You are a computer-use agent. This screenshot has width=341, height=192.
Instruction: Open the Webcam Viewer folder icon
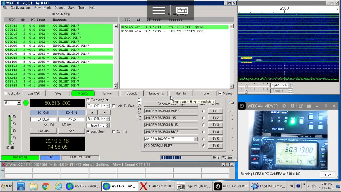click(309, 106)
